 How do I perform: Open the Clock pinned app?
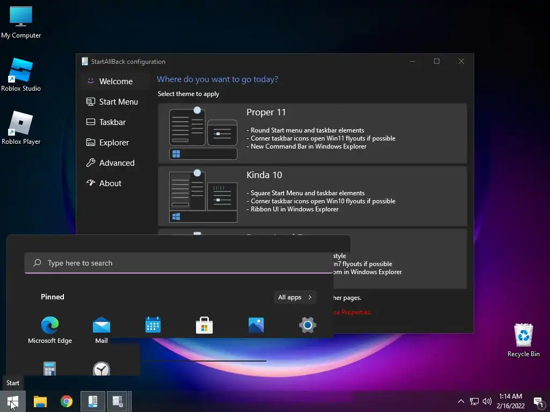[x=102, y=369]
